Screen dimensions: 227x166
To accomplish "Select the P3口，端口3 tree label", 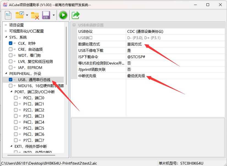I will coord(34,116).
